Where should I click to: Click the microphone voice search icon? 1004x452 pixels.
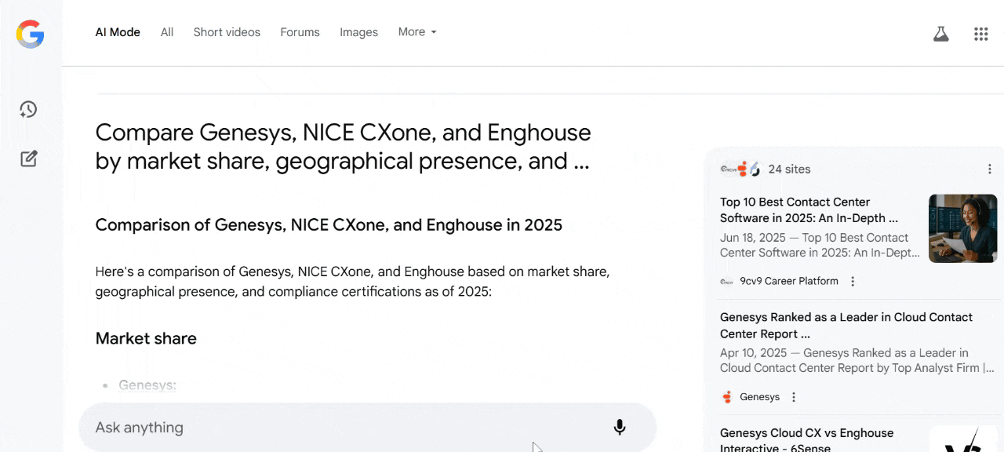(620, 428)
